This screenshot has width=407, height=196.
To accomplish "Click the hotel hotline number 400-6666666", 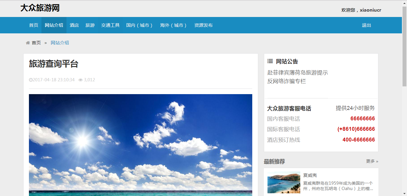I will pyautogui.click(x=359, y=140).
